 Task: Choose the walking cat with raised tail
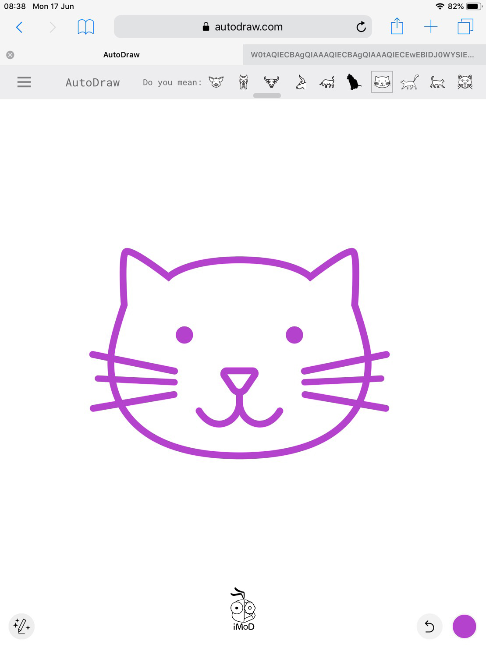[409, 82]
